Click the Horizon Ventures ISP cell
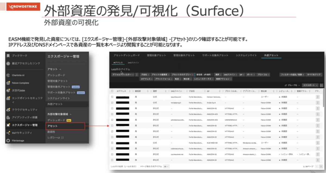The image size is (326, 173). coord(215,97)
